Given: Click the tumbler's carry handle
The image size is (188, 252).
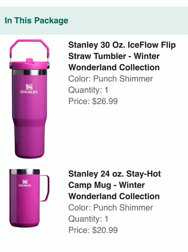Looking at the screenshot, I should pos(29,48).
